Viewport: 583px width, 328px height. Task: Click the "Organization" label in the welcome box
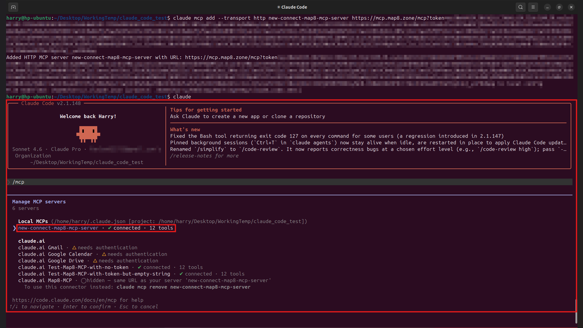tap(33, 156)
